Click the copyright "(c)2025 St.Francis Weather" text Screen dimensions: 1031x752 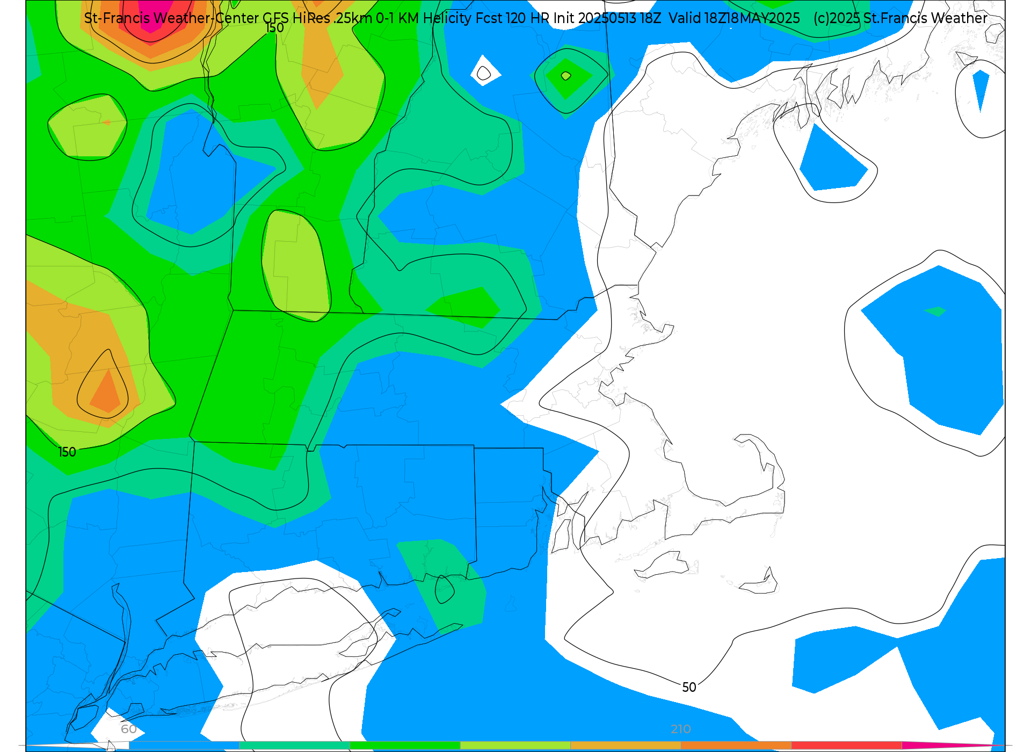(901, 18)
